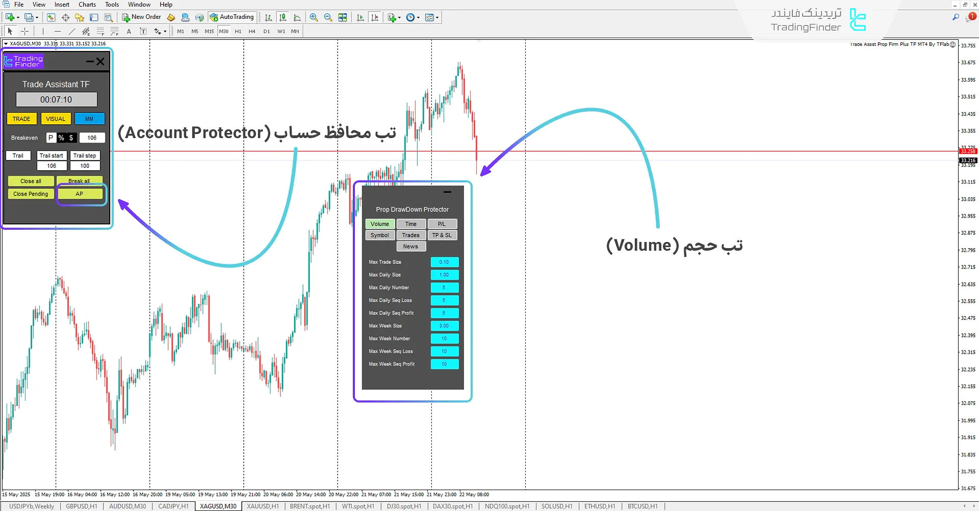Open the Charts menu

[87, 5]
